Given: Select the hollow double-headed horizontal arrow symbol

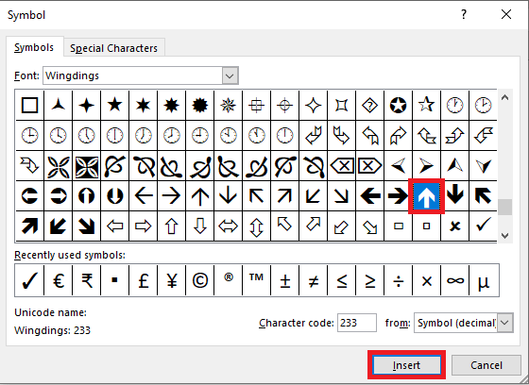Looking at the screenshot, I should tap(228, 226).
